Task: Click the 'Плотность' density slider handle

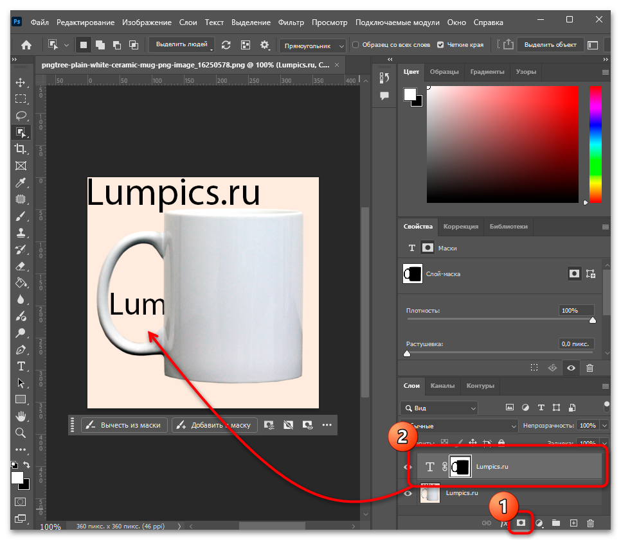Action: click(593, 320)
